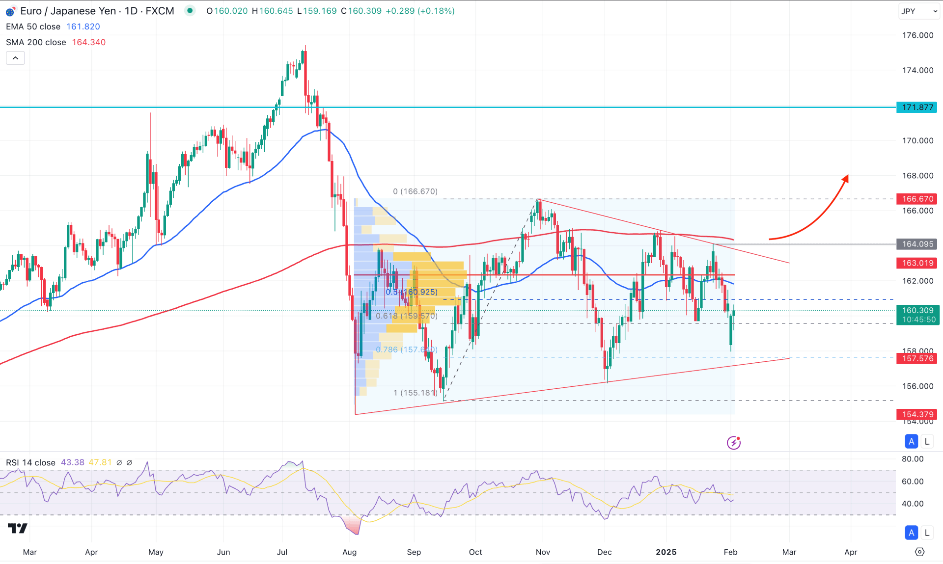Click the 171.877 horizontal line price label
The width and height of the screenshot is (943, 564).
tap(917, 107)
